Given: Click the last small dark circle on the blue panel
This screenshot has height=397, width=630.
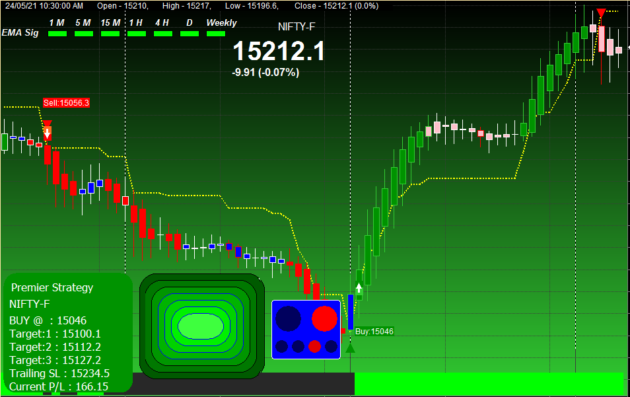Looking at the screenshot, I should tap(331, 346).
